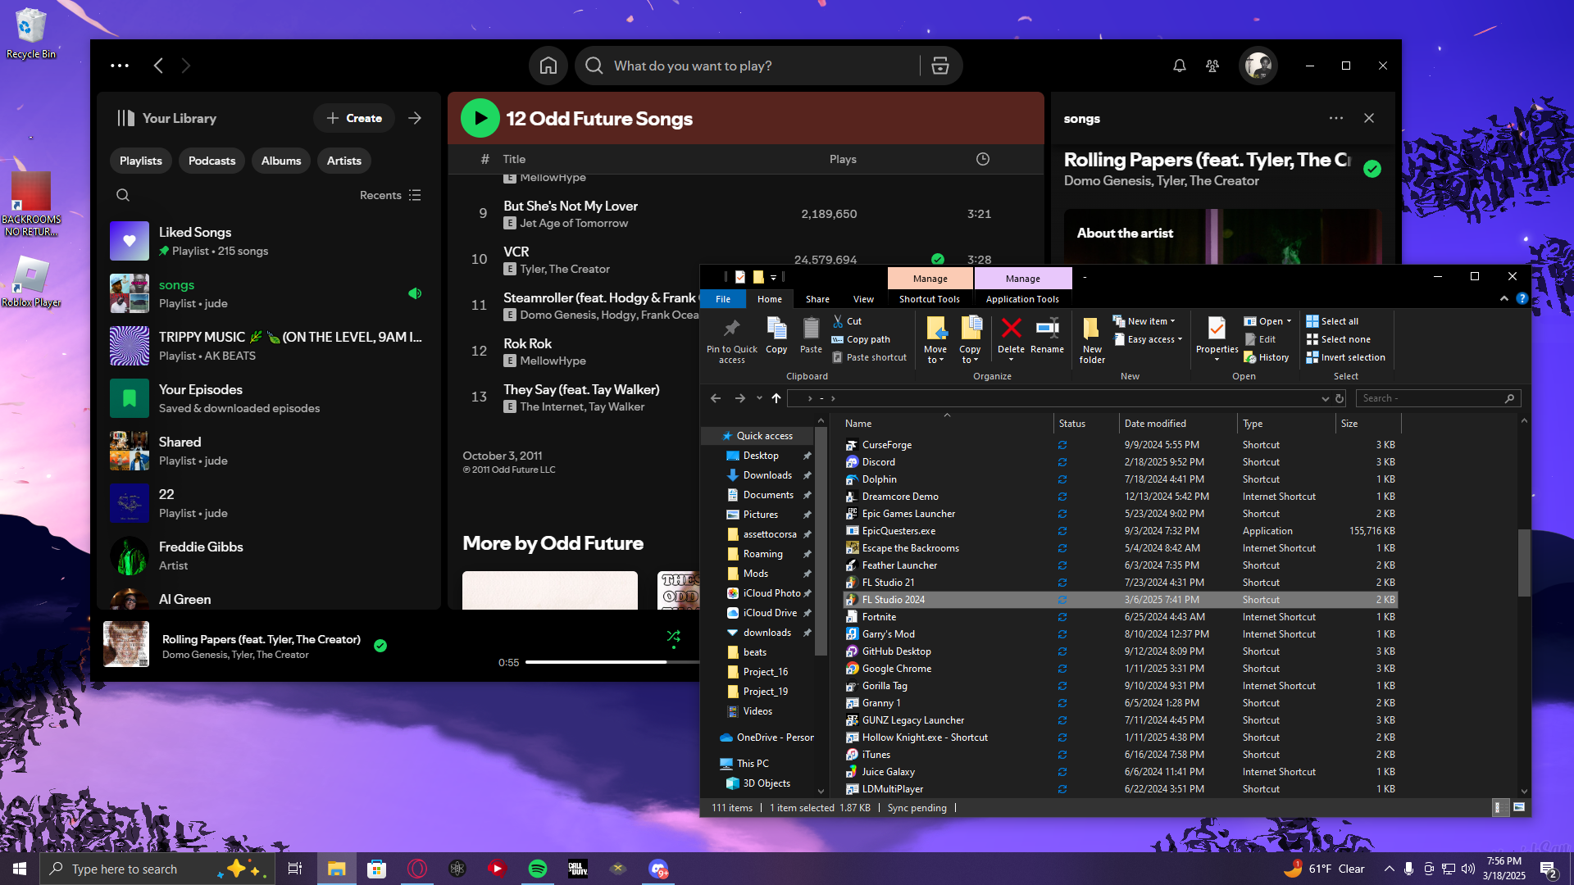This screenshot has width=1574, height=885.
Task: Expand Open dropdown in ribbon
Action: (x=1267, y=321)
